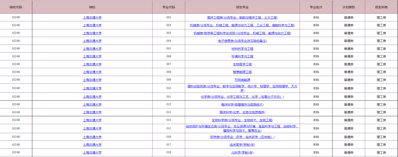
Task: Open 海洋科学(物理海洋与观测技术) link
Action: pyautogui.click(x=242, y=105)
